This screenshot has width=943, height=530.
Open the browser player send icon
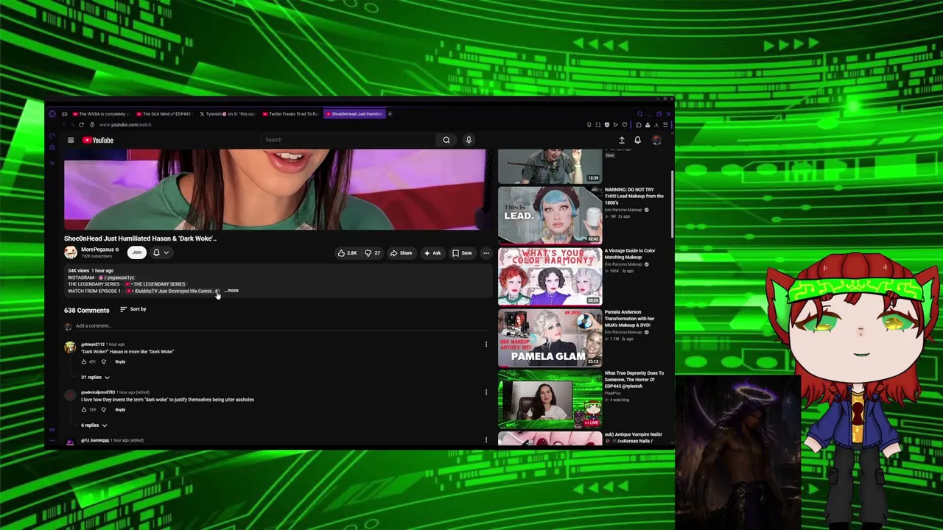pos(615,124)
